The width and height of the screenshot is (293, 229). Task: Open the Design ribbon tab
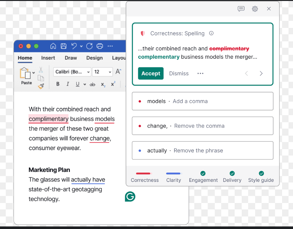click(x=94, y=58)
